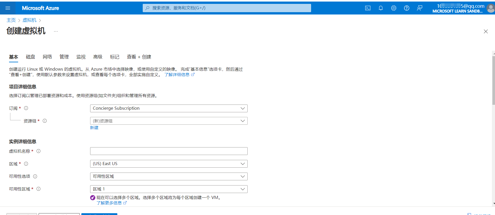Go to 主页 breadcrumb
The image size is (495, 215).
(x=11, y=20)
